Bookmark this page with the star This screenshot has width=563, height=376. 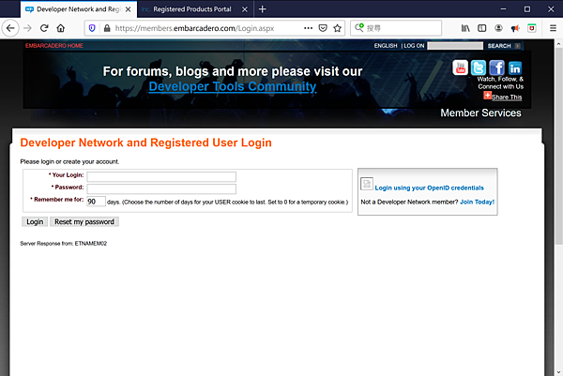337,28
